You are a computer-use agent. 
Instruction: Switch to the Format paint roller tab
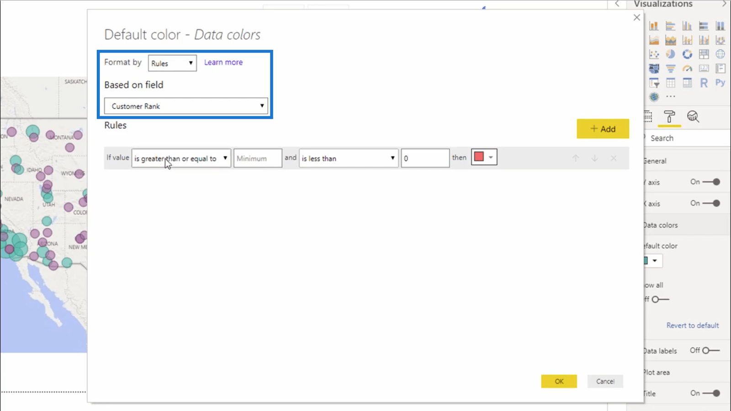(669, 117)
